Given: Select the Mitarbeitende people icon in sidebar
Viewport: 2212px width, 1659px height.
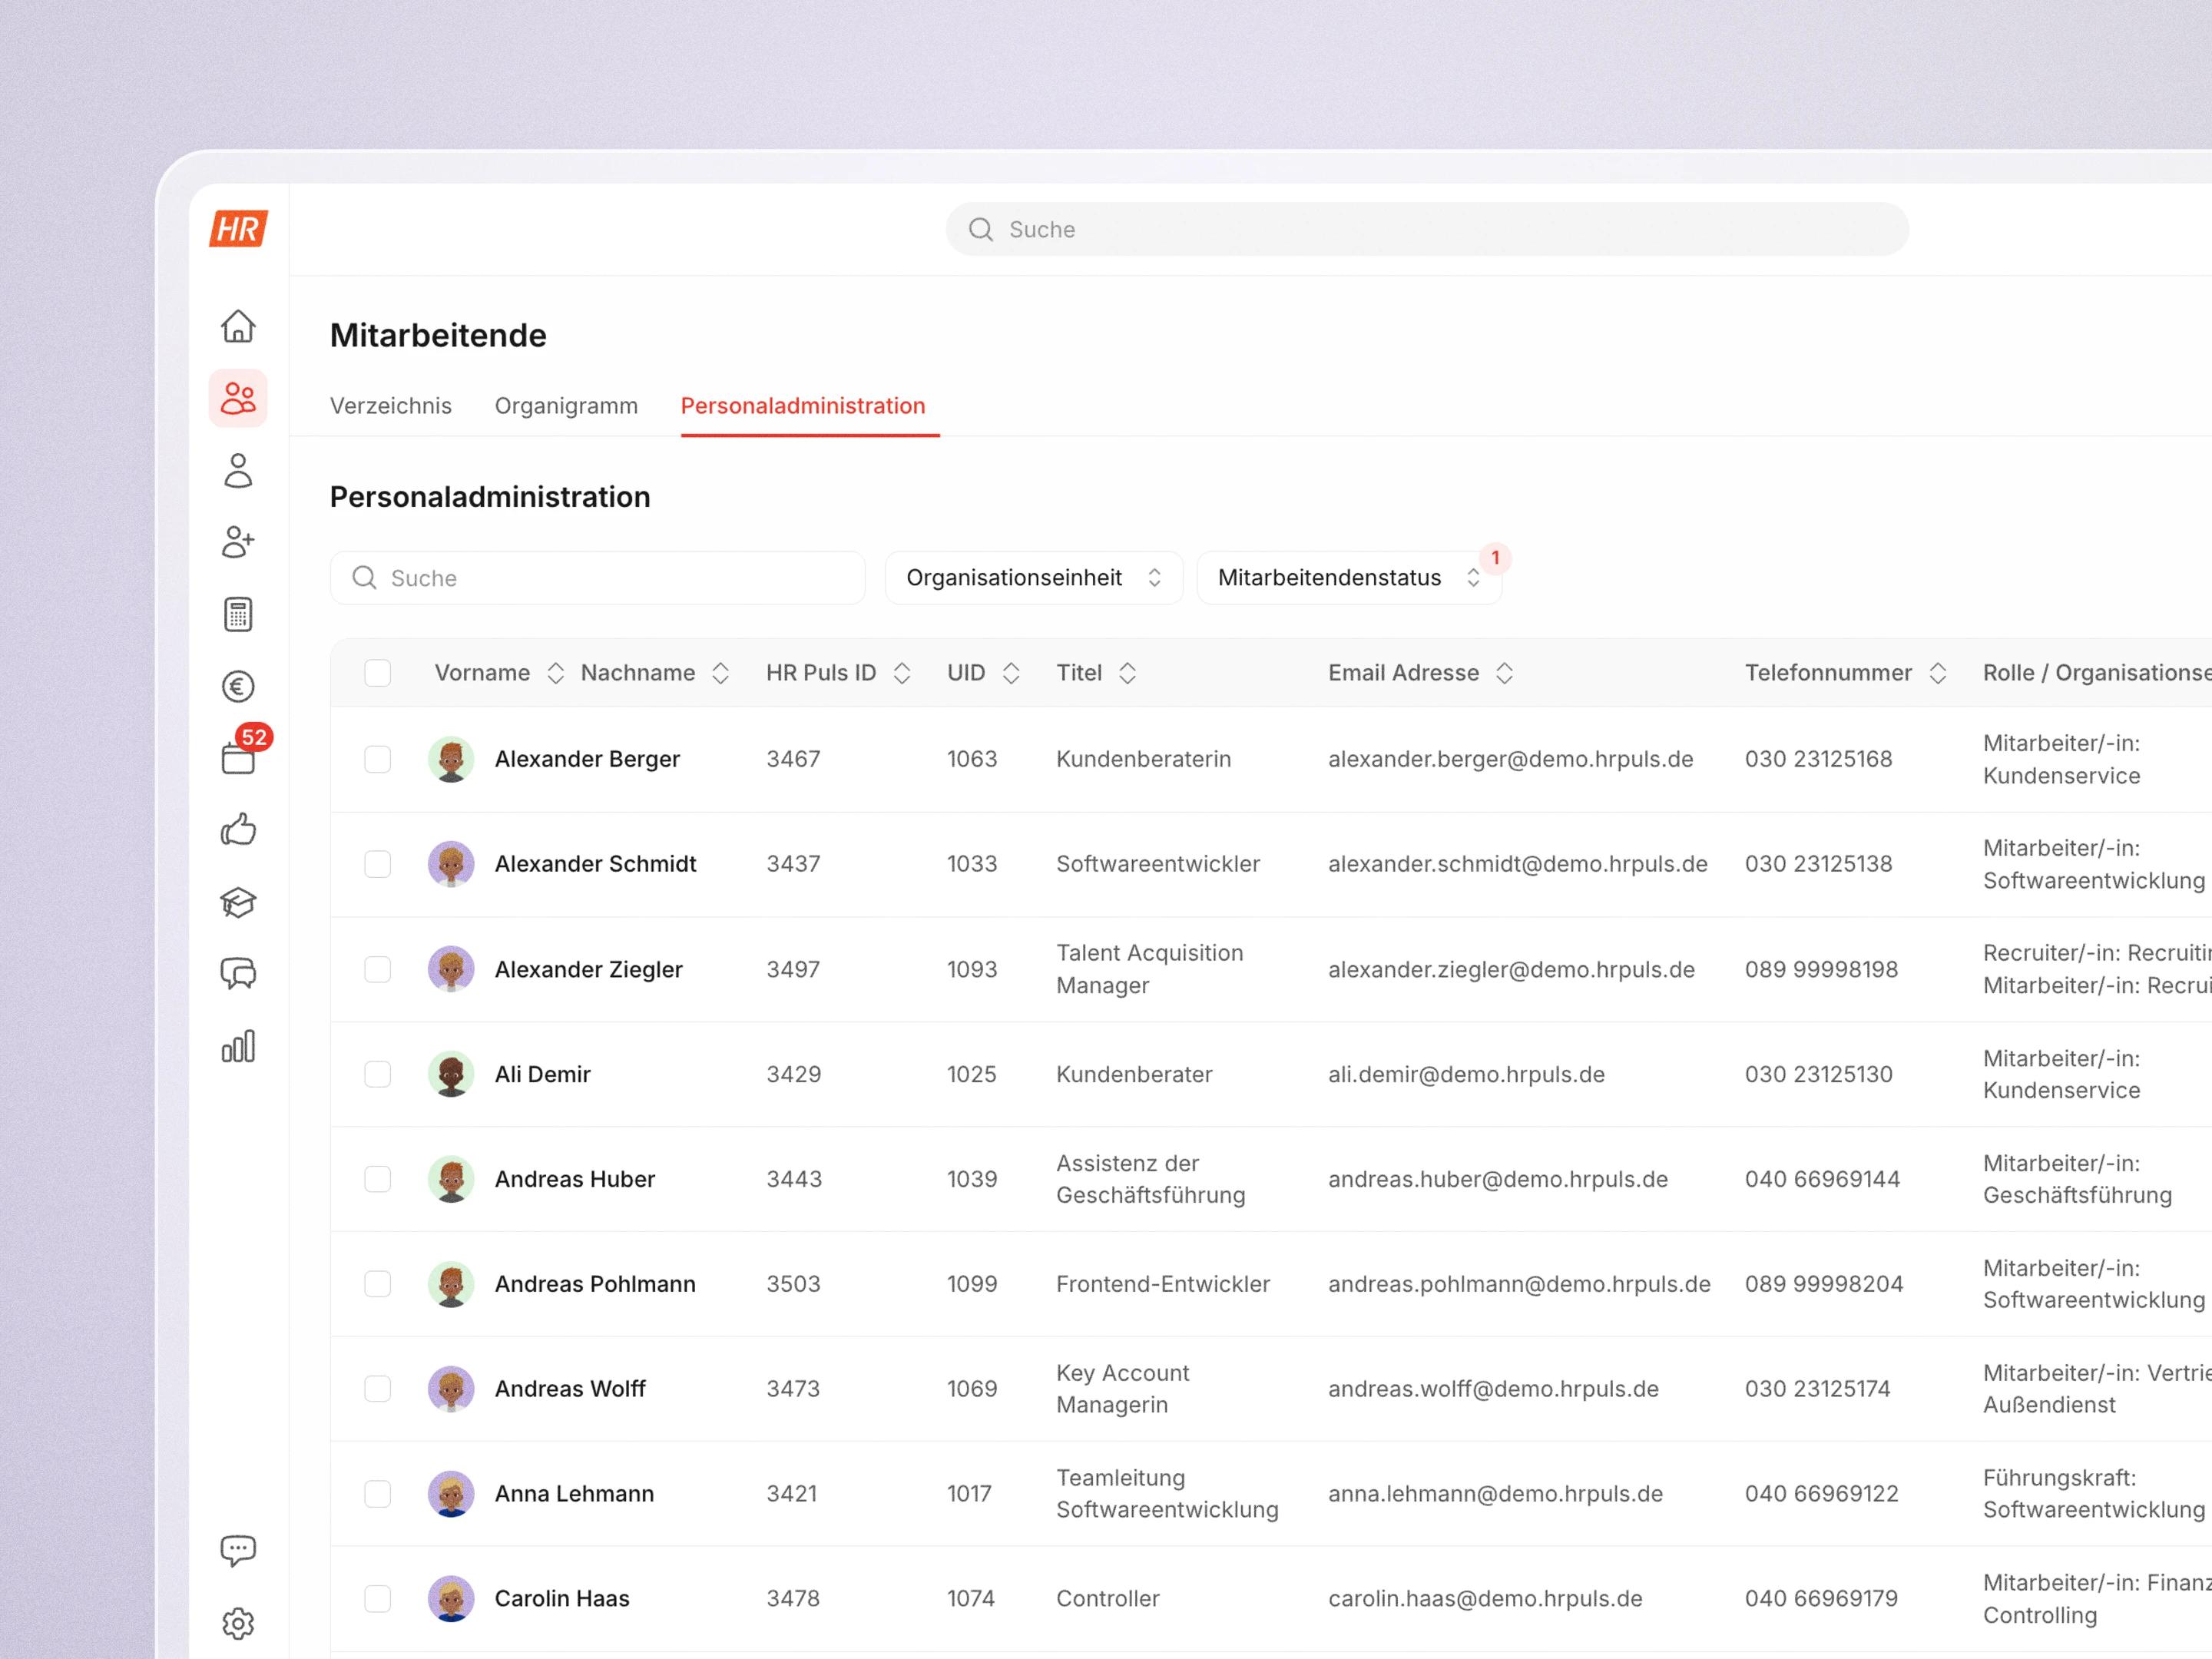Looking at the screenshot, I should pyautogui.click(x=238, y=398).
